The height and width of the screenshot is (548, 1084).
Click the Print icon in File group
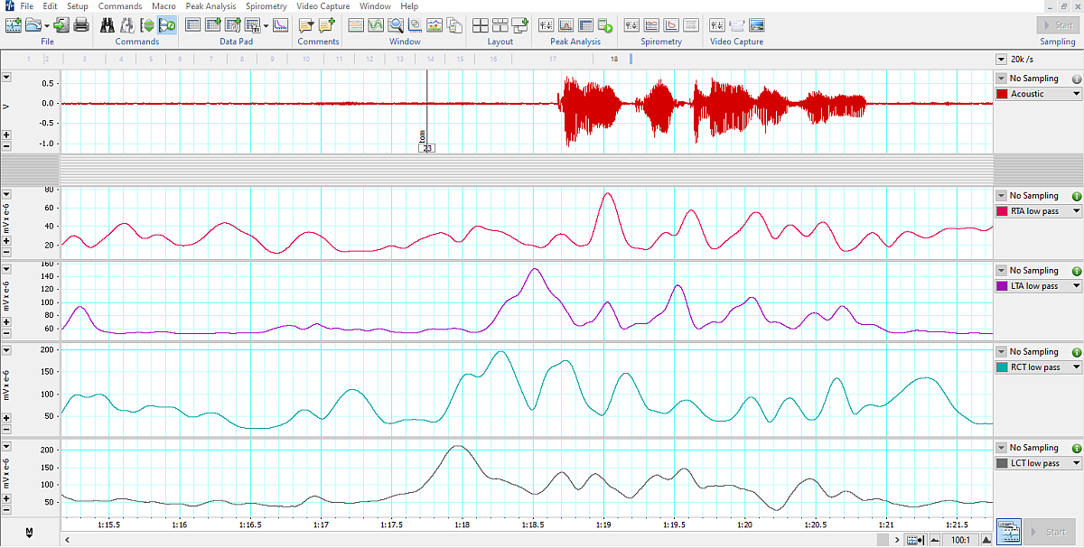point(81,25)
